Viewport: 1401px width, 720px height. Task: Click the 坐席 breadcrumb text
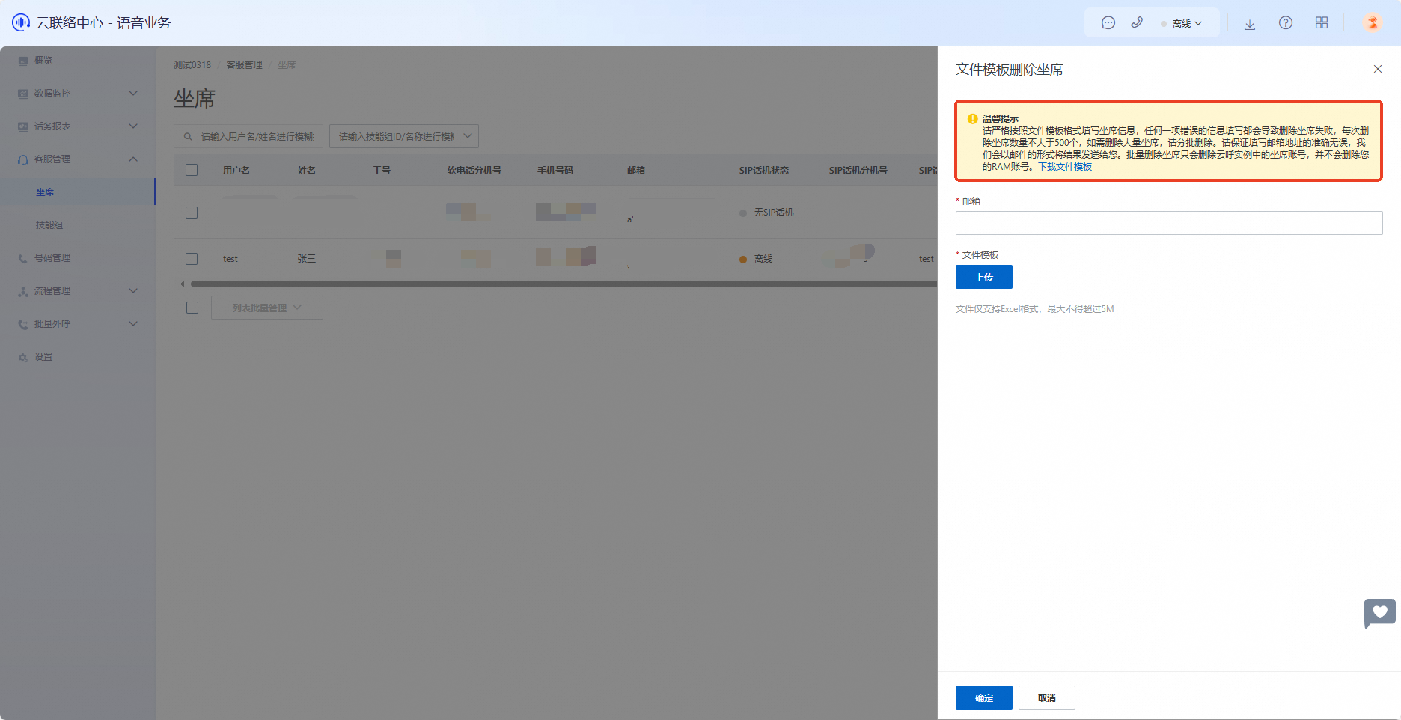tap(287, 65)
